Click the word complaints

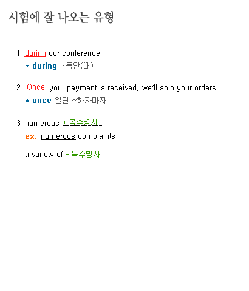(x=97, y=136)
